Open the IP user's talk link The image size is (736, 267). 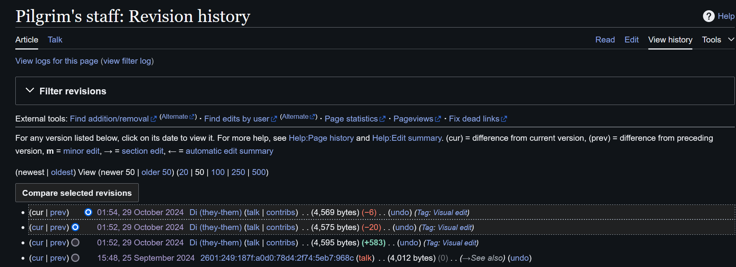tap(365, 258)
